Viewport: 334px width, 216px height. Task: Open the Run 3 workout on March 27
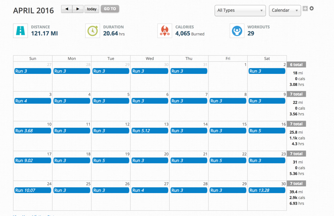[33, 71]
